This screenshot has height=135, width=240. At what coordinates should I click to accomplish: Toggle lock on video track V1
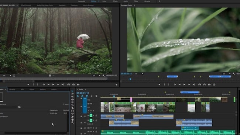click(81, 107)
